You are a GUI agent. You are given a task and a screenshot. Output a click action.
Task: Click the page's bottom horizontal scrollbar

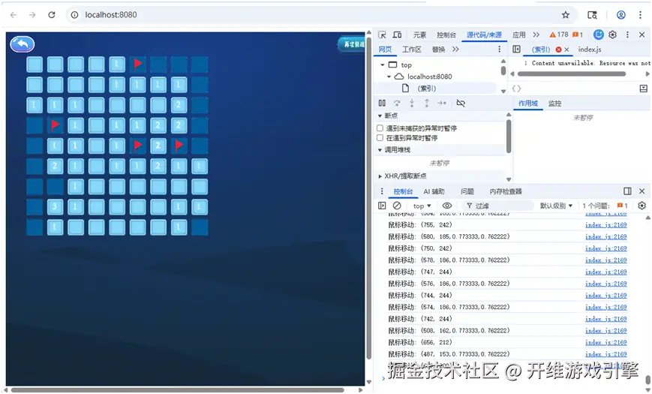[178, 389]
